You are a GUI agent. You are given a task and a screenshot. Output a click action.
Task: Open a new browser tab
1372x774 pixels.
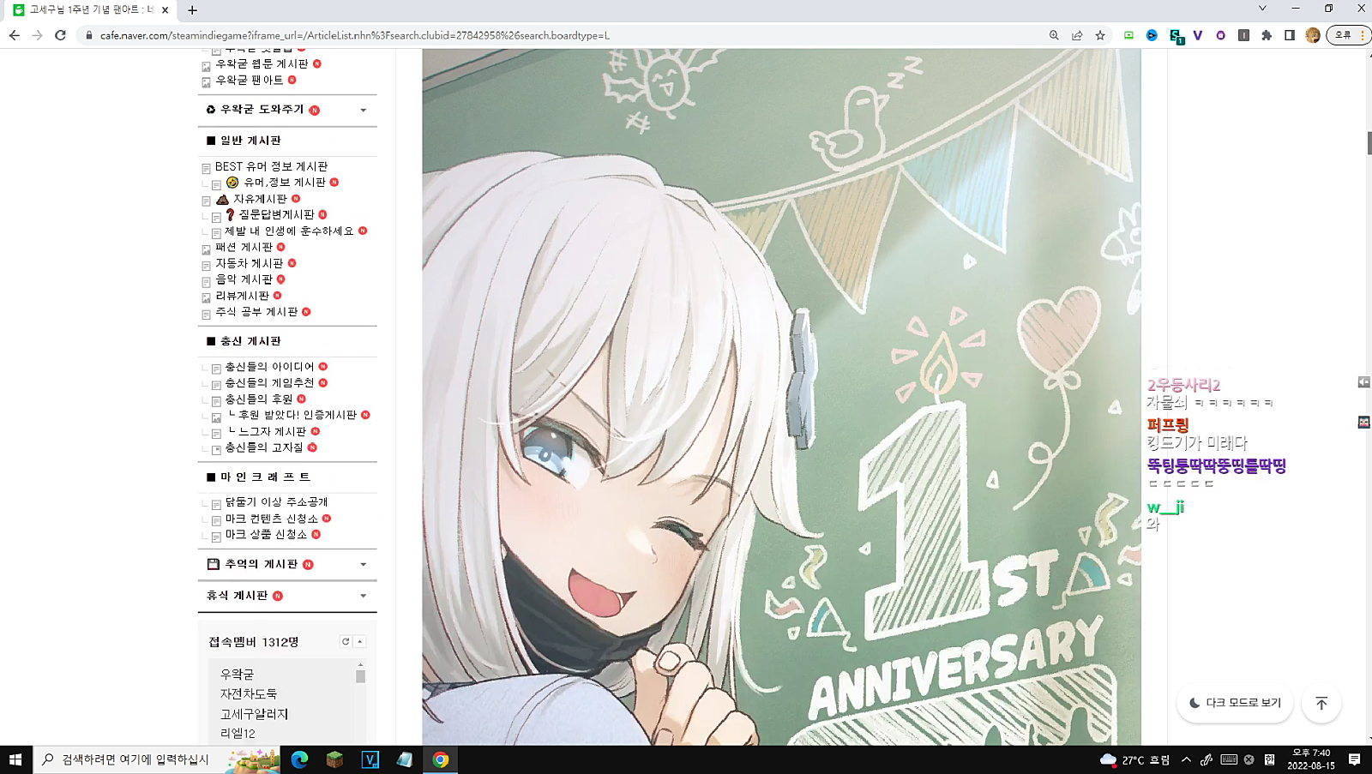pyautogui.click(x=192, y=10)
